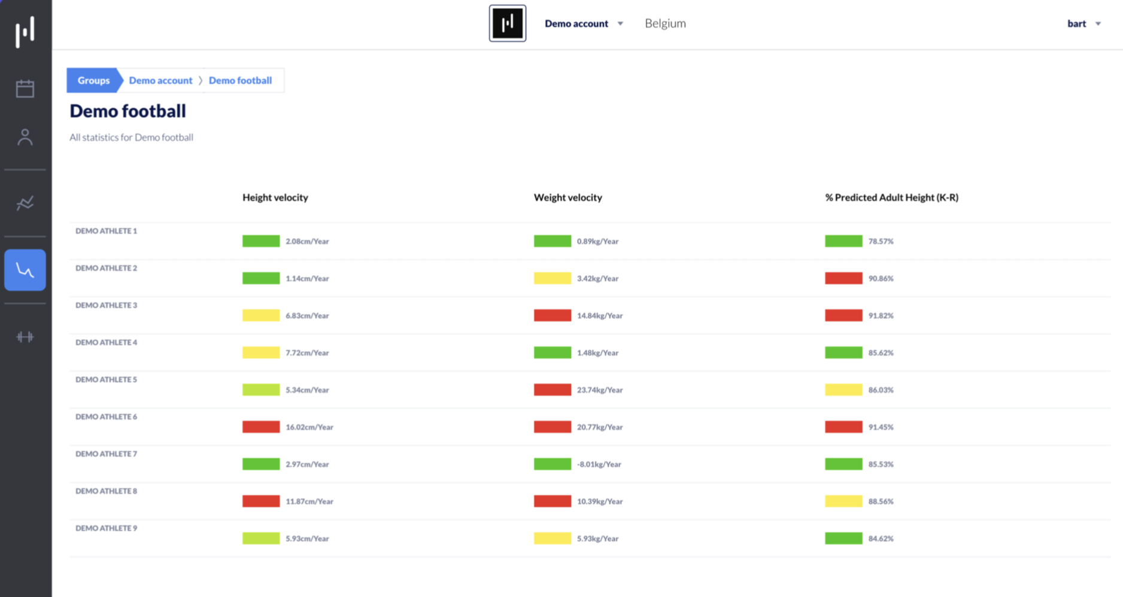Select the highlighted growth curve icon in the sidebar
1123x597 pixels.
click(x=25, y=270)
